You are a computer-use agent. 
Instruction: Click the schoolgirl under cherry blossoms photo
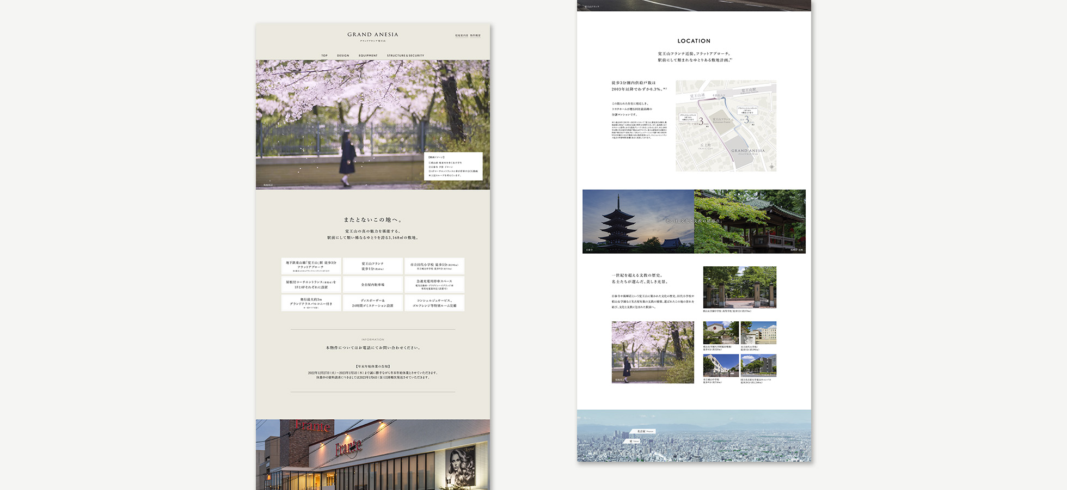(x=653, y=352)
